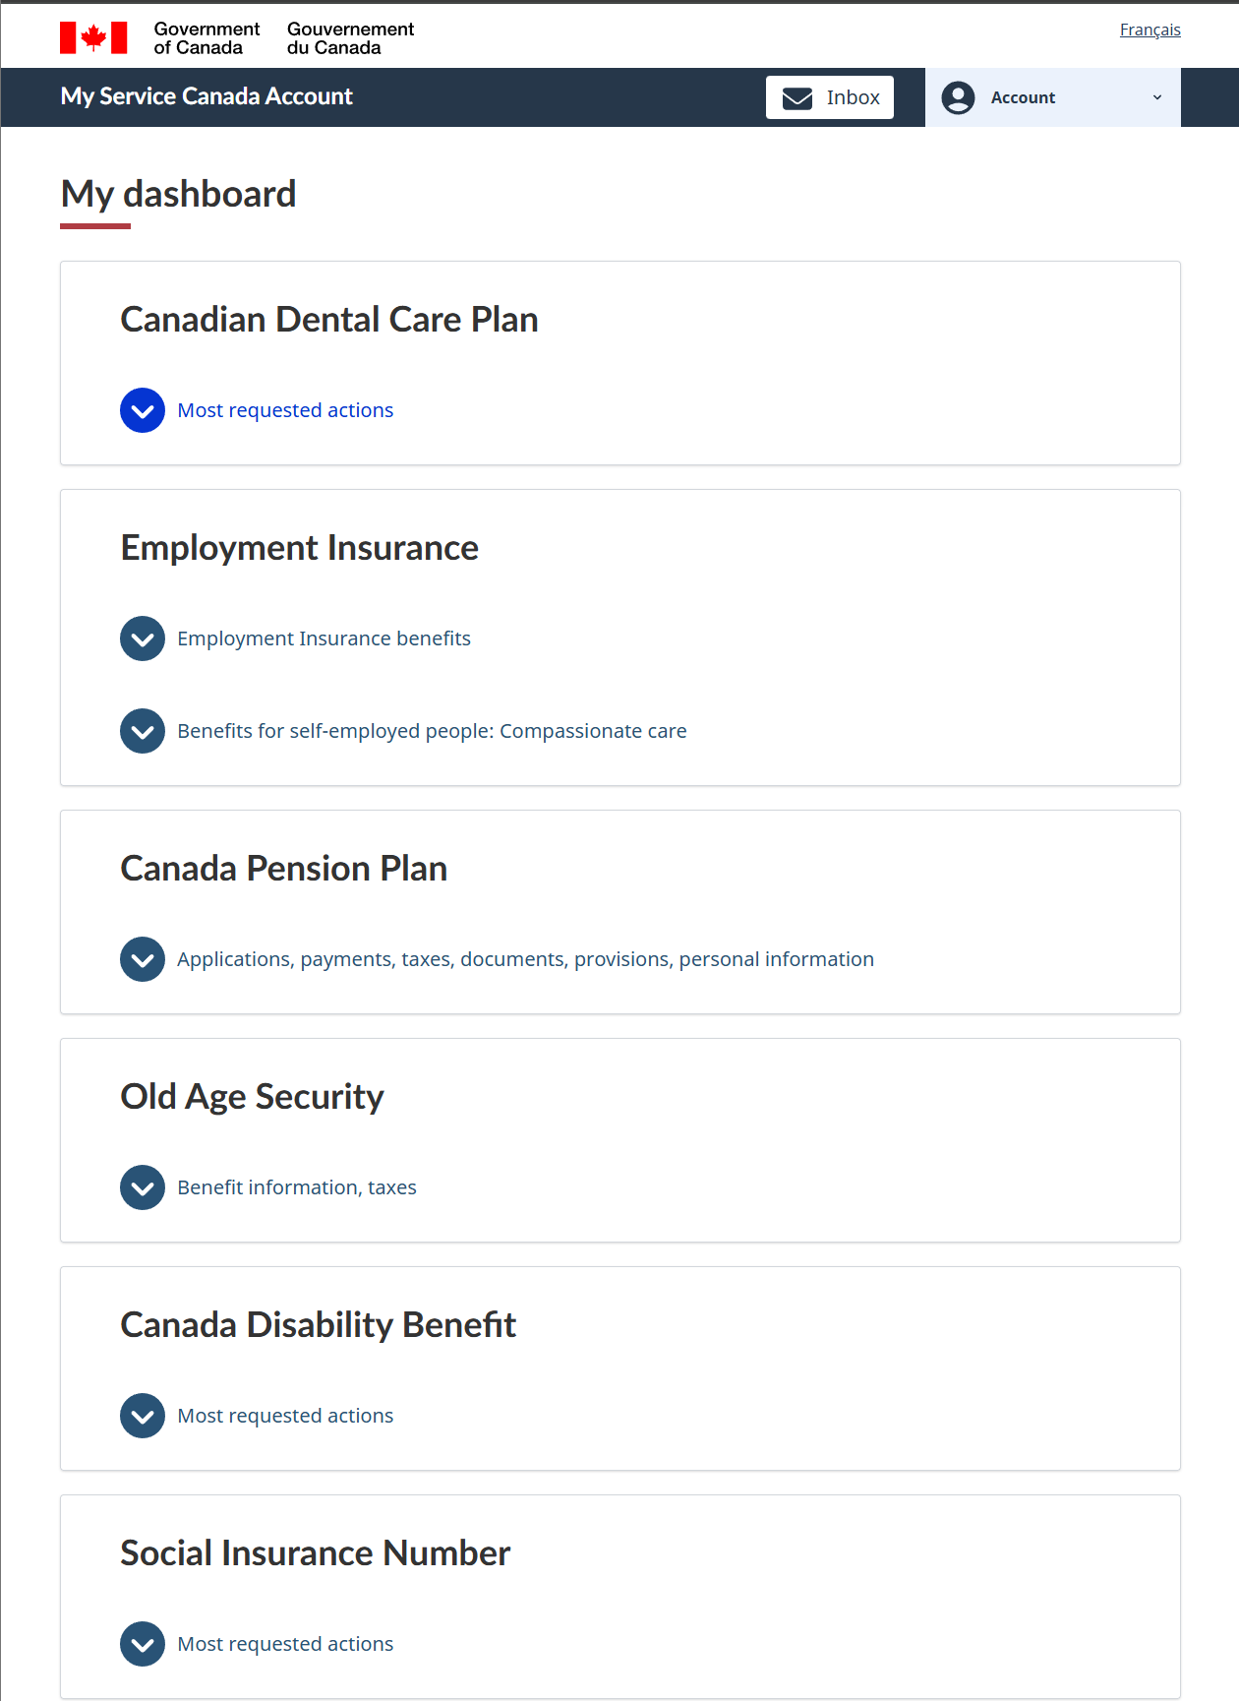Image resolution: width=1239 pixels, height=1701 pixels.
Task: Open the Account menu label
Action: (x=1023, y=97)
